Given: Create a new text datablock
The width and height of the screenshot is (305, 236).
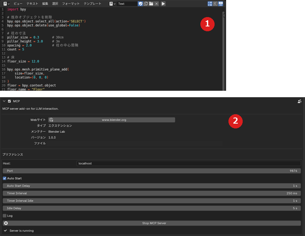Looking at the screenshot, I should 146,4.
